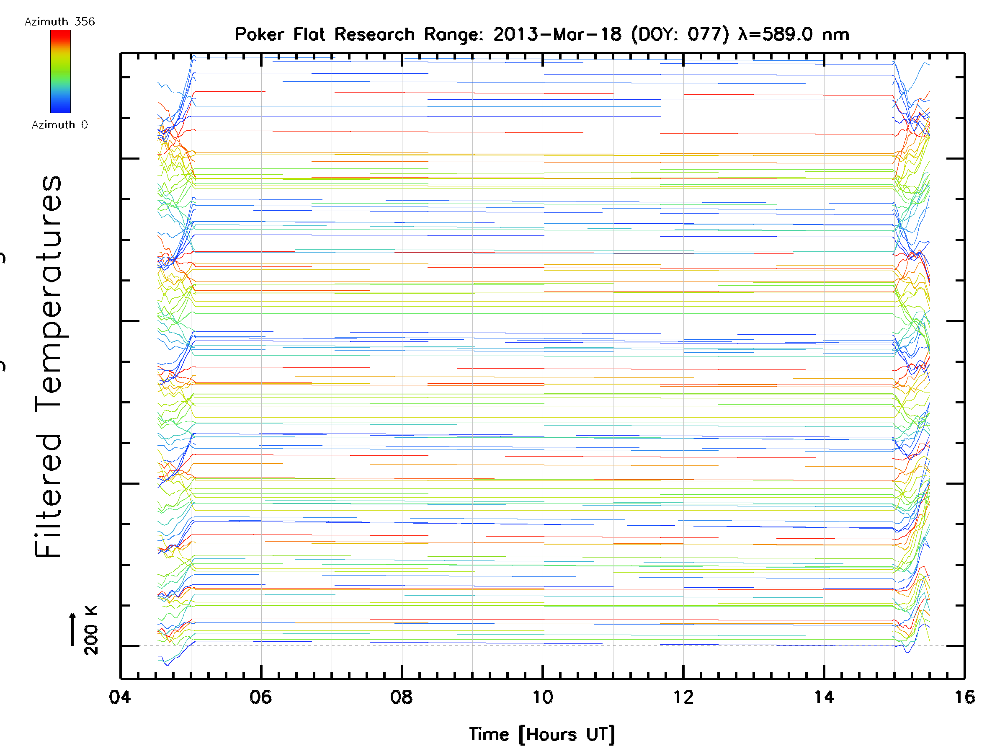The image size is (1005, 754).
Task: Click the 'Azimuth 356' legend label
Action: click(59, 22)
